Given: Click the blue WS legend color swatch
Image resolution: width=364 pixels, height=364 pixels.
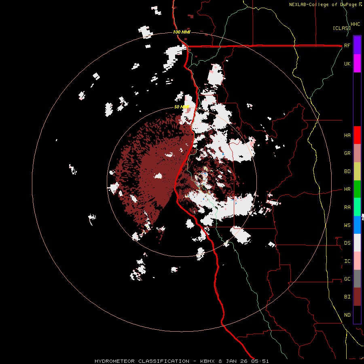Looking at the screenshot, I should click(357, 225).
